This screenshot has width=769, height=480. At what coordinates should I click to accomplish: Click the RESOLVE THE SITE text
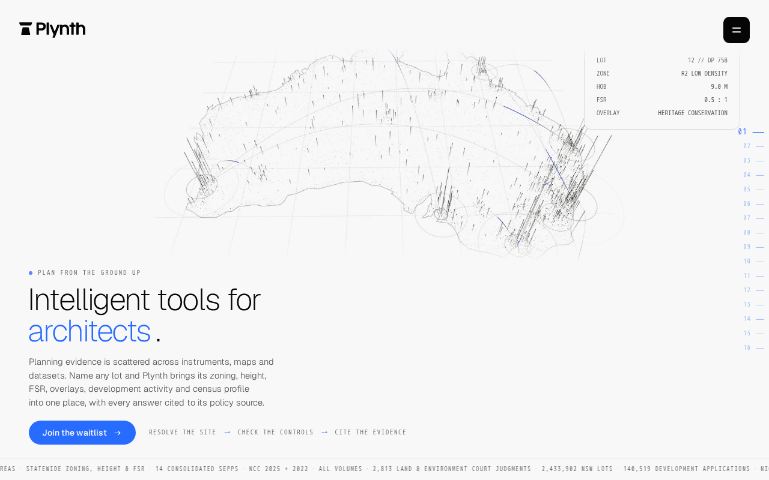[x=183, y=433]
